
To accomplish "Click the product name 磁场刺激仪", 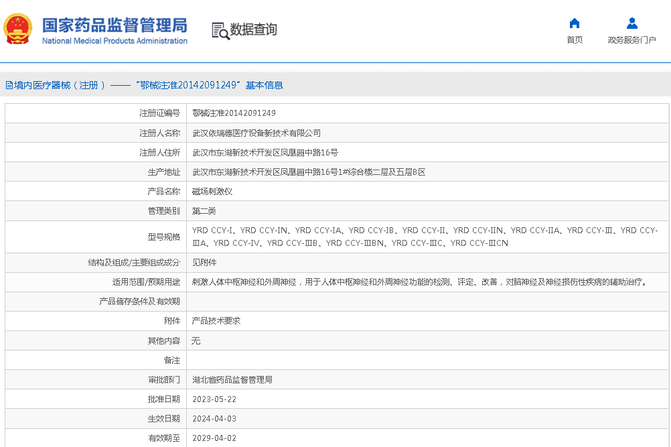I will pyautogui.click(x=212, y=192).
